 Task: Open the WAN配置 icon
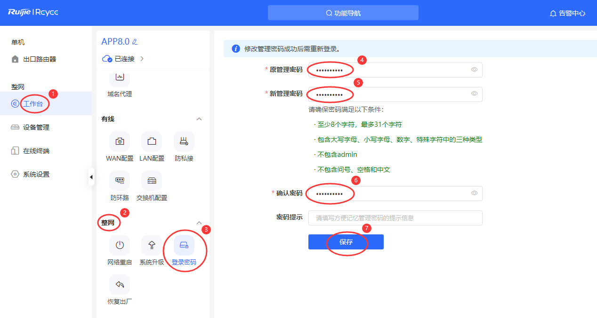pyautogui.click(x=120, y=141)
